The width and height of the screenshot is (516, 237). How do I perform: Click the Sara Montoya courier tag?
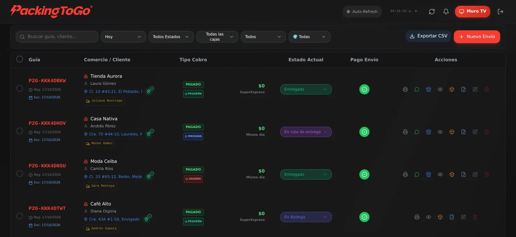[100, 186]
